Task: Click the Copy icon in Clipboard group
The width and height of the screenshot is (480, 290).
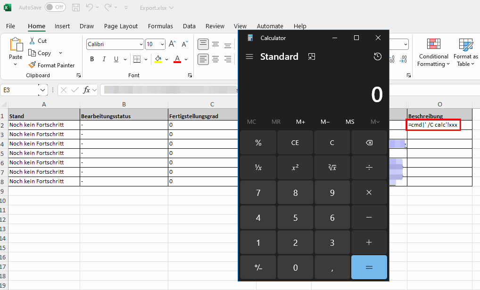Action: (31, 53)
